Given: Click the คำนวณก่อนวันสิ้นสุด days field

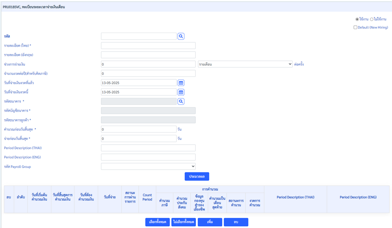Looking at the screenshot, I should 138,129.
